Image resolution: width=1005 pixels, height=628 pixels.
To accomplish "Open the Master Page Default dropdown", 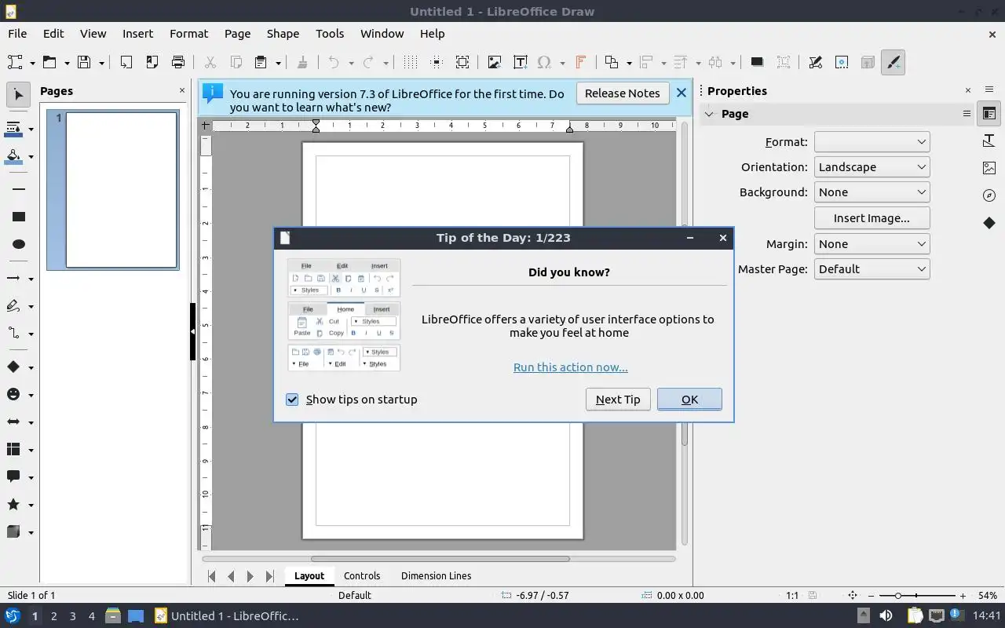I will 872,269.
